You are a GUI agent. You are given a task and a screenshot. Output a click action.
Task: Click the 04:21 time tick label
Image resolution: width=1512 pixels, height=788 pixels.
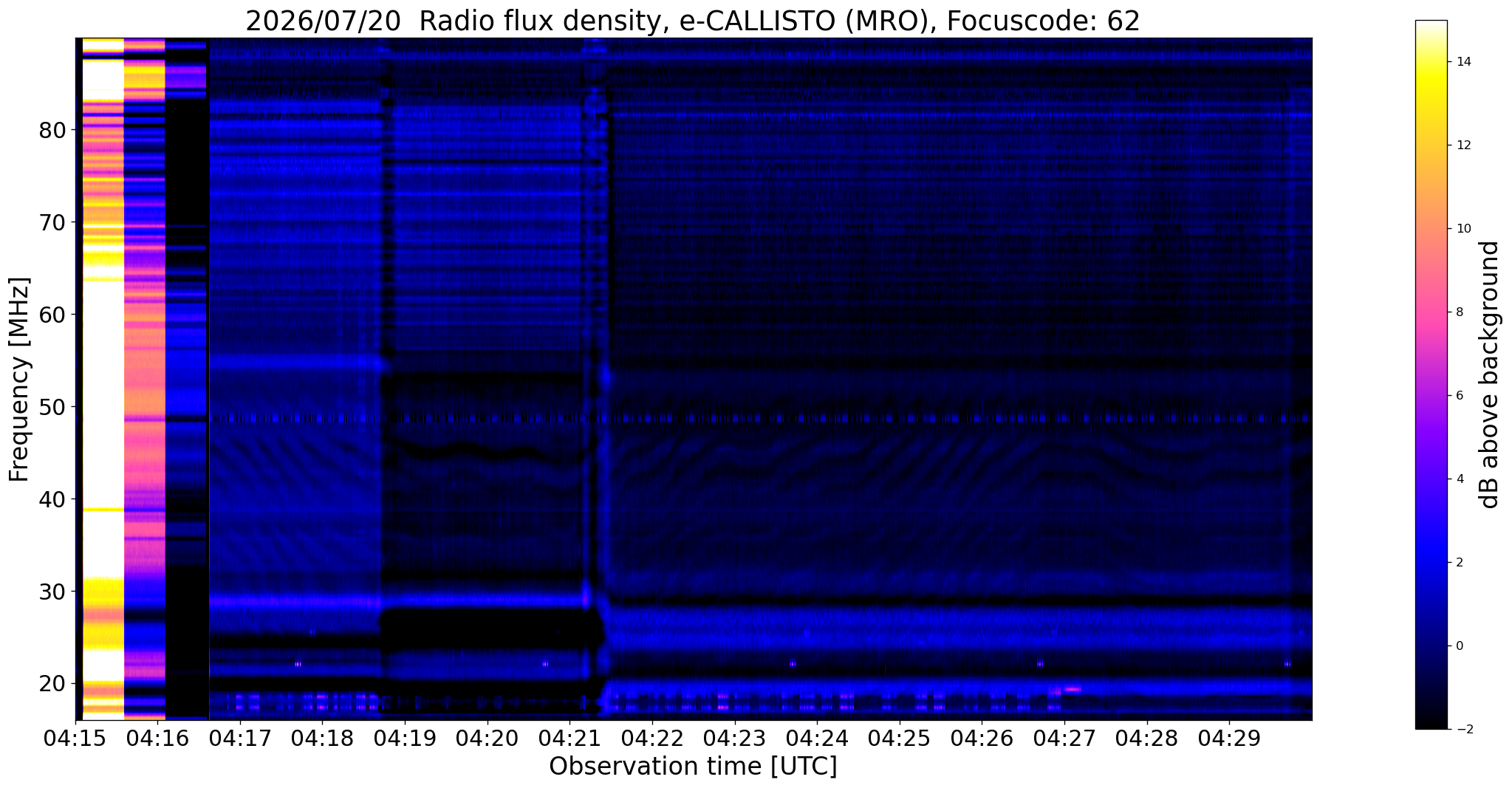coord(569,739)
